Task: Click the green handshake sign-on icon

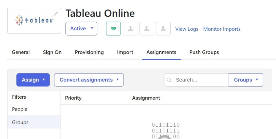Action: click(113, 28)
